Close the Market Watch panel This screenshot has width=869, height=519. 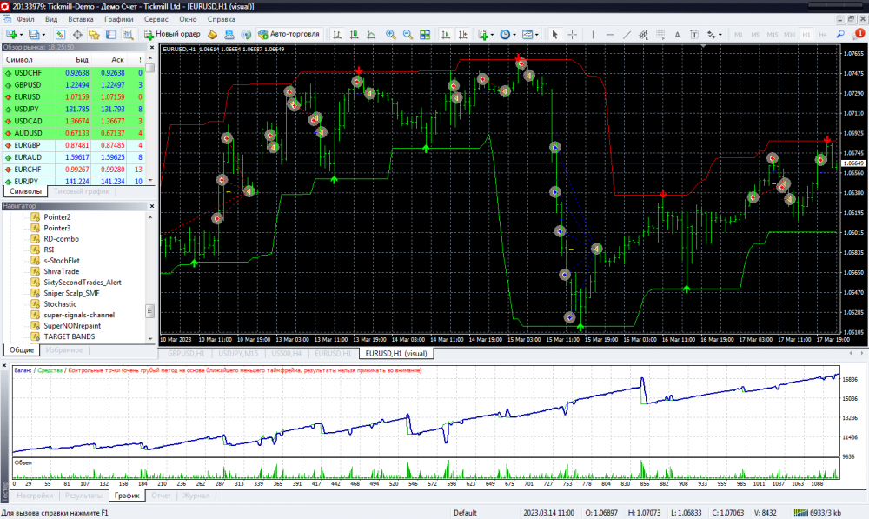point(152,48)
